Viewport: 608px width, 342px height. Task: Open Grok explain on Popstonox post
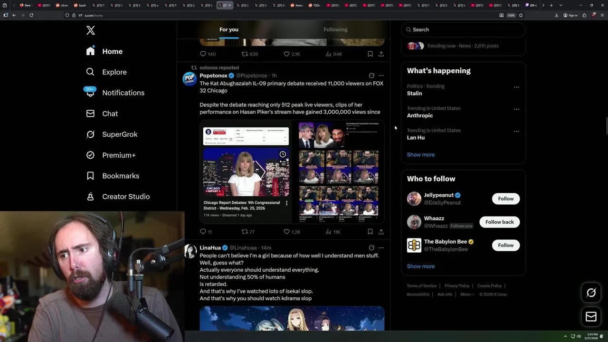(371, 76)
